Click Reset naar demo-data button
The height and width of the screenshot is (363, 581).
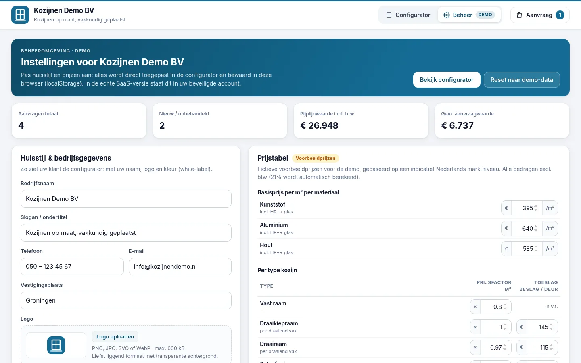[x=522, y=80]
